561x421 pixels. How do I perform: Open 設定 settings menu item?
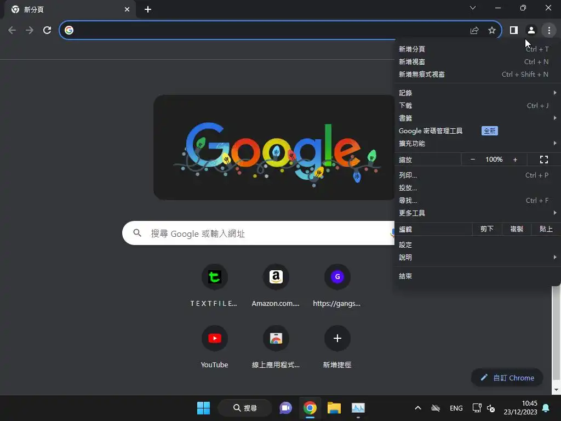click(x=477, y=245)
